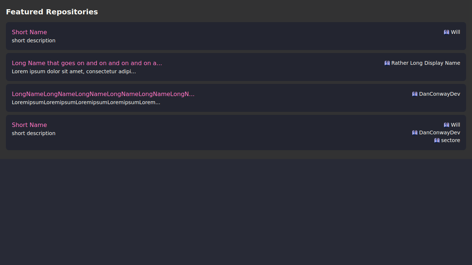Open the first Short Name repository

tap(29, 32)
